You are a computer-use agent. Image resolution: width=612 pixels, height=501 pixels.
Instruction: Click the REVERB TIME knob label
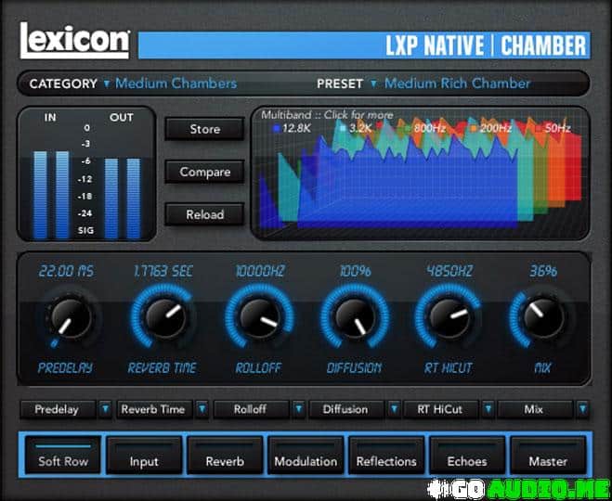163,367
